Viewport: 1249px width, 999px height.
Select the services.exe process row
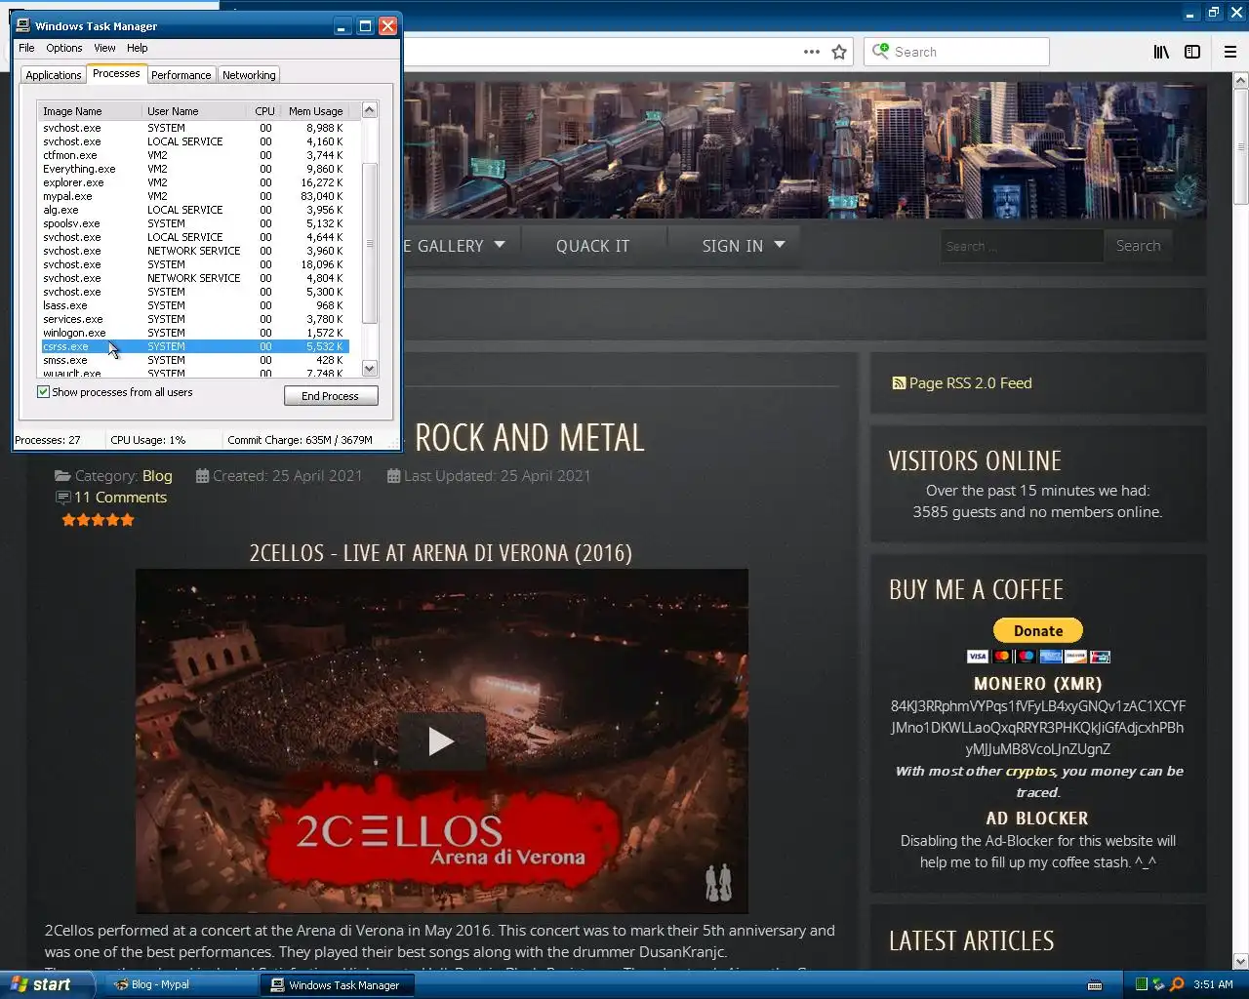coord(193,319)
